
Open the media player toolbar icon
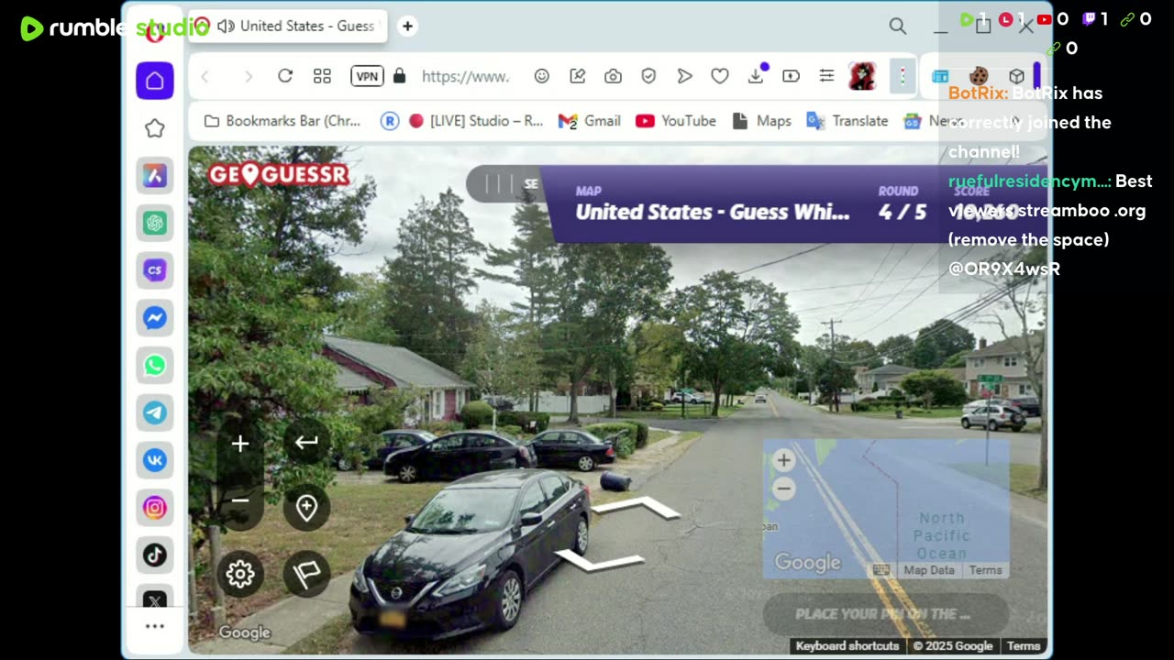[x=791, y=76]
